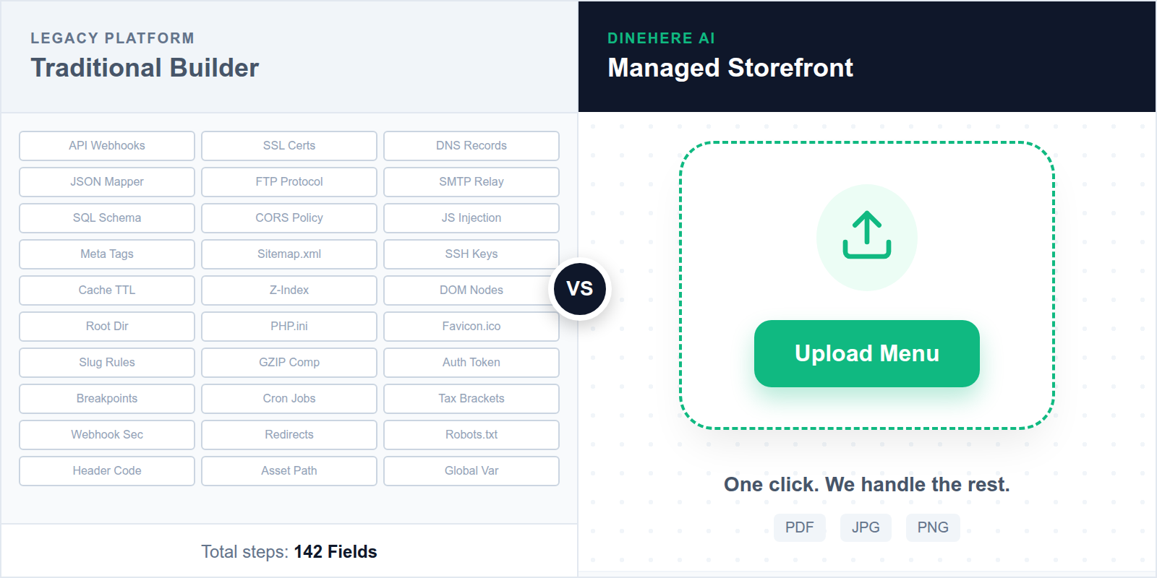Click the LEGACY PLATFORM label
Screen dimensions: 1157x578
[112, 38]
